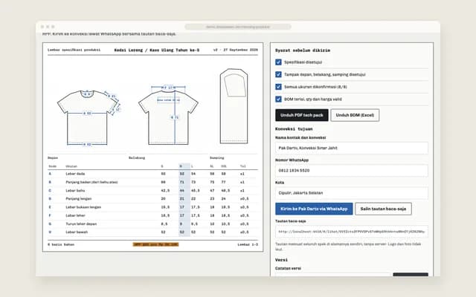Uncheck Semua ukuran dikonfirmasi (8/8)
476x297 pixels.
point(278,87)
